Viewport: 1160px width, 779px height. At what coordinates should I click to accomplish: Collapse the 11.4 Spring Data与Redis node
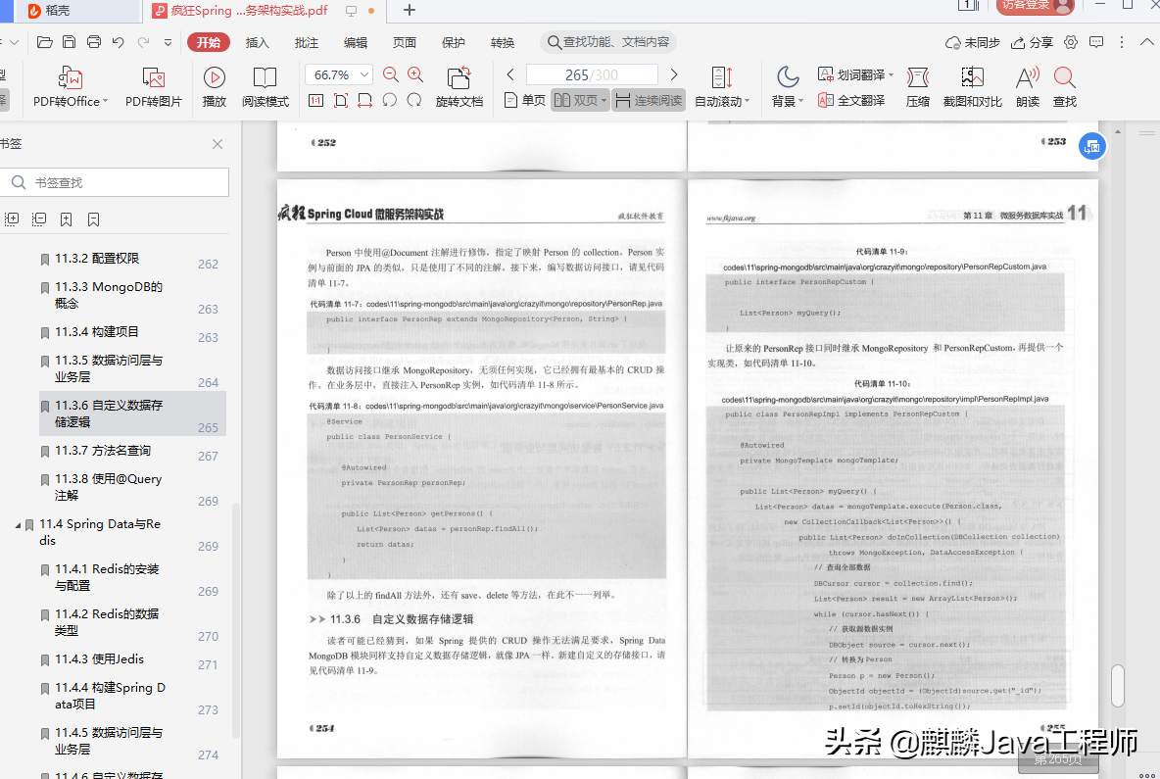[18, 524]
